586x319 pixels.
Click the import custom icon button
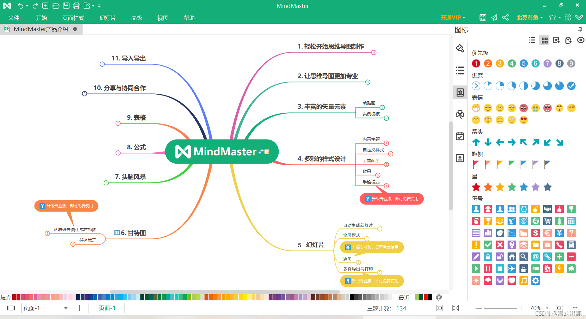568,40
